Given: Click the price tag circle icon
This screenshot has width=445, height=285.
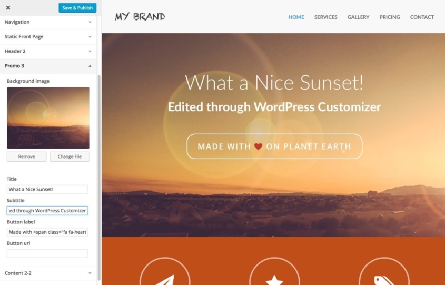Looking at the screenshot, I should click(384, 271).
